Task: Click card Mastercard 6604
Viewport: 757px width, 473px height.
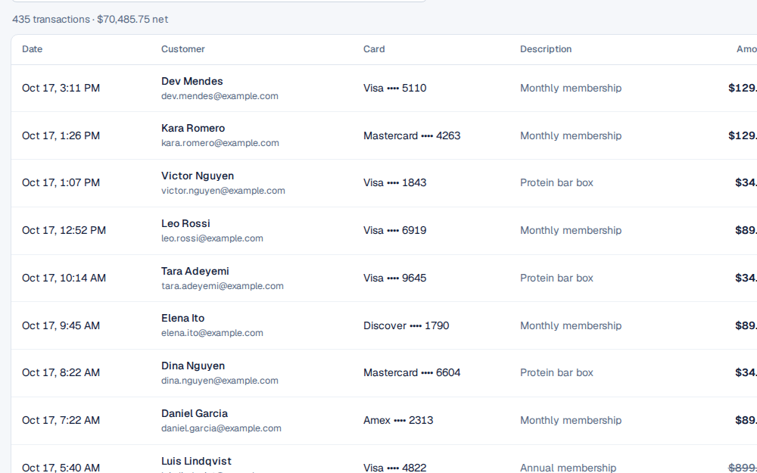Action: click(x=412, y=372)
